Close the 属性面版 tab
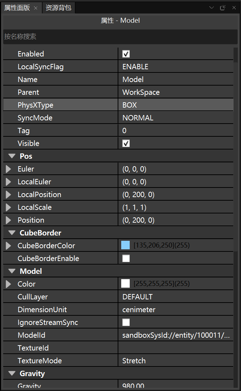The width and height of the screenshot is (241, 391). [x=35, y=8]
